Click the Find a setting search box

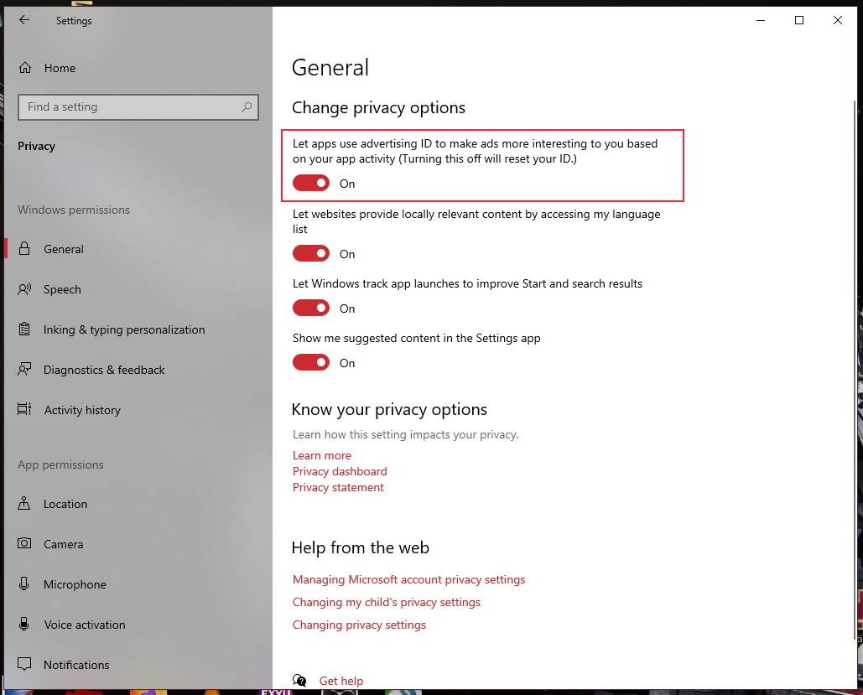click(x=138, y=106)
